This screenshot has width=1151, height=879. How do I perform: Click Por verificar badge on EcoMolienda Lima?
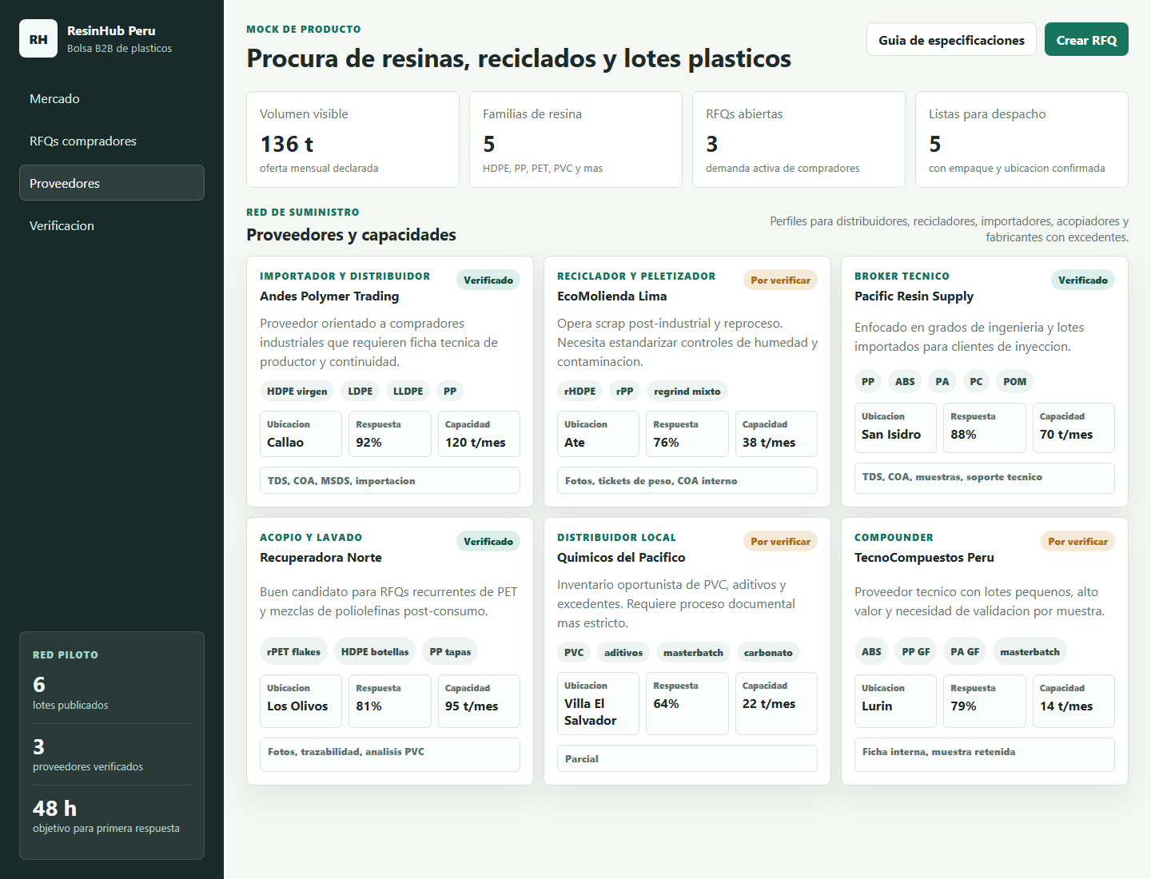click(x=780, y=280)
